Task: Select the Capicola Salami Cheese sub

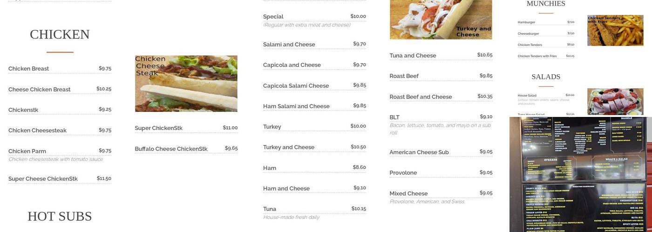Action: [296, 86]
